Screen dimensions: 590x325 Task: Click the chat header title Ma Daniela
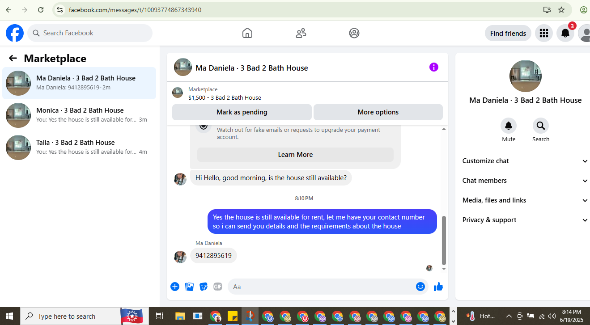pos(252,68)
